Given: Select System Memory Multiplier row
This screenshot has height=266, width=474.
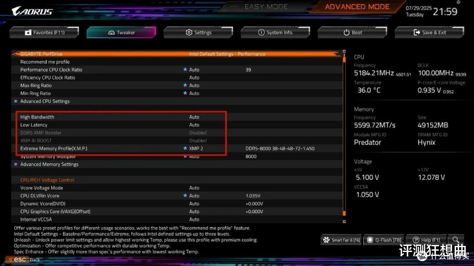Looking at the screenshot, I should pos(177,156).
